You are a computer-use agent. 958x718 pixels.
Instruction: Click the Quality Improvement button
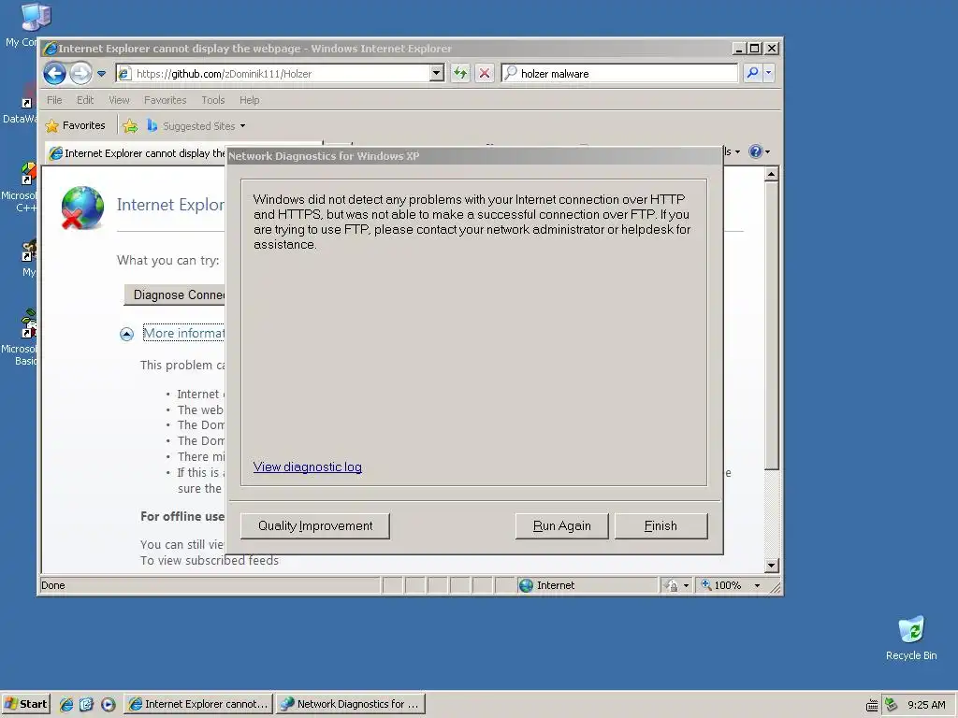315,526
